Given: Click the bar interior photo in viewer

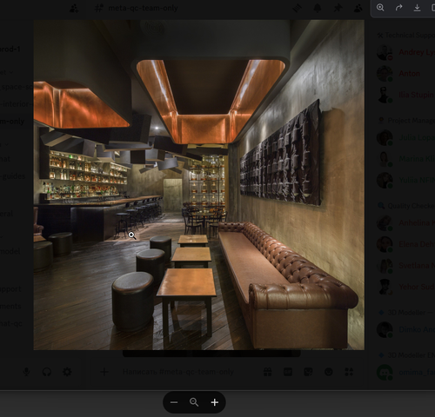Looking at the screenshot, I should [x=199, y=185].
